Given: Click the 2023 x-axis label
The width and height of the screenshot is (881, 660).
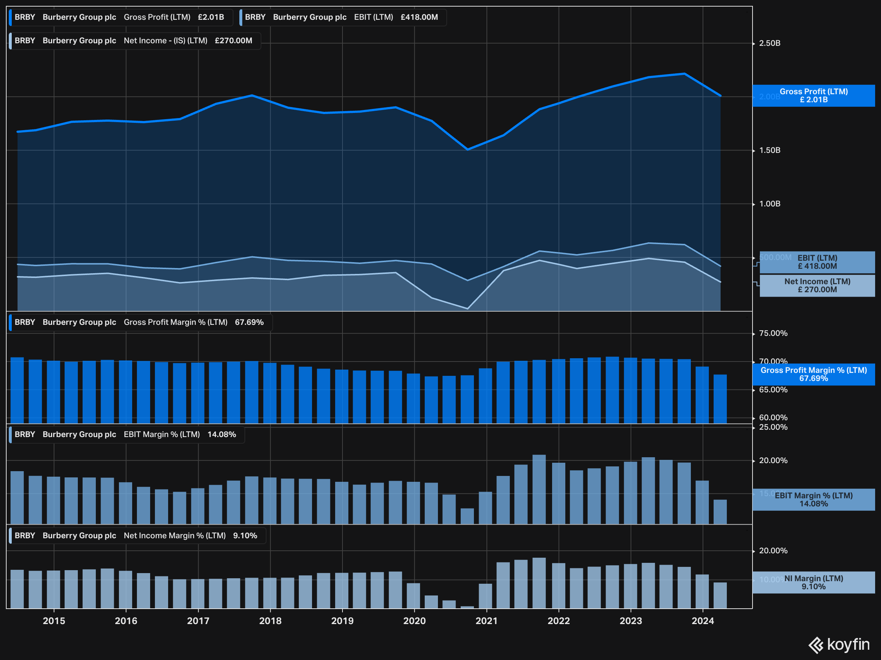Looking at the screenshot, I should click(631, 621).
